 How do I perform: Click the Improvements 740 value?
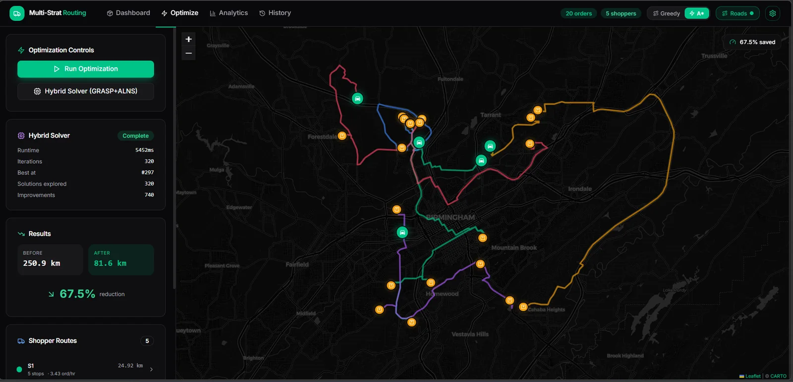tap(149, 195)
